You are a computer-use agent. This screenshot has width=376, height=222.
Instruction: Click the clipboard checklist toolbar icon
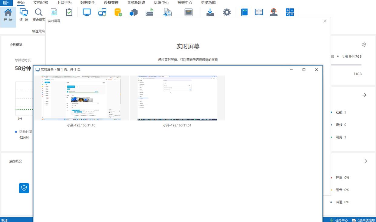(69, 12)
